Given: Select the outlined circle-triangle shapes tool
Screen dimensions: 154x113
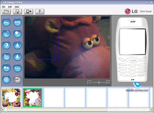Looking at the screenshot, I should coord(17,68).
